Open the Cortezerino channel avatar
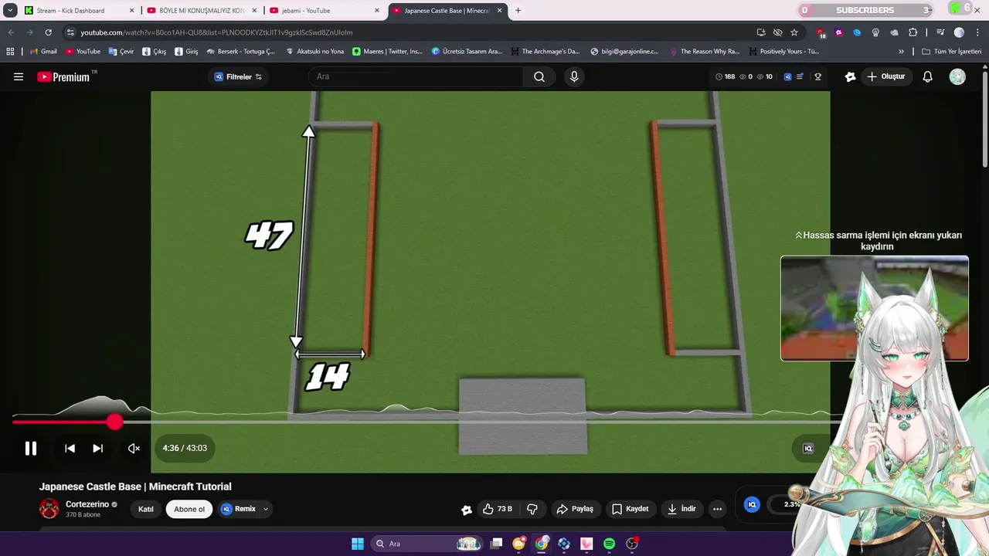This screenshot has height=556, width=989. [49, 508]
